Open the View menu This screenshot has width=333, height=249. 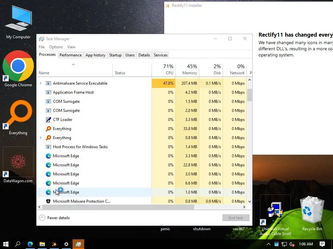tap(71, 47)
